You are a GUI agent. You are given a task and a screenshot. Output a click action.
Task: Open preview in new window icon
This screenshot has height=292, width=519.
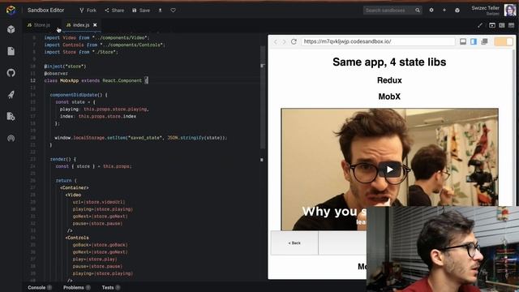484,41
